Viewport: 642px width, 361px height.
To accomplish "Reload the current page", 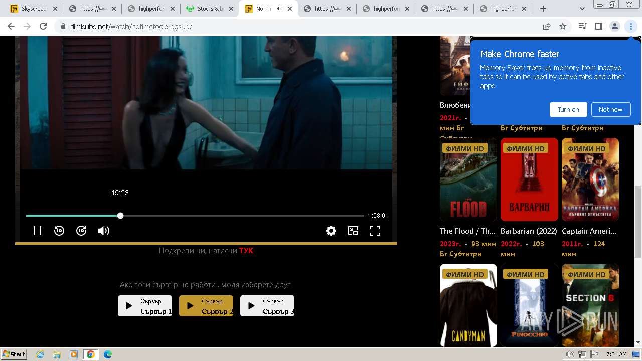I will (x=43, y=26).
